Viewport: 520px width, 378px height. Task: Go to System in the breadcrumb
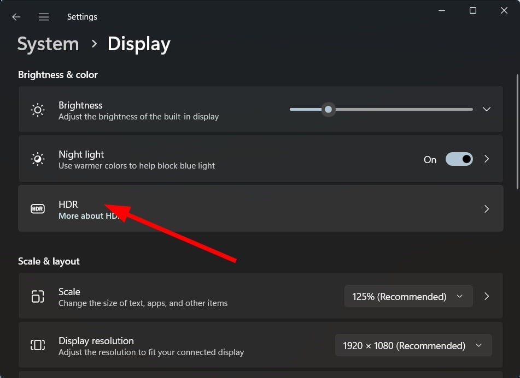point(48,44)
